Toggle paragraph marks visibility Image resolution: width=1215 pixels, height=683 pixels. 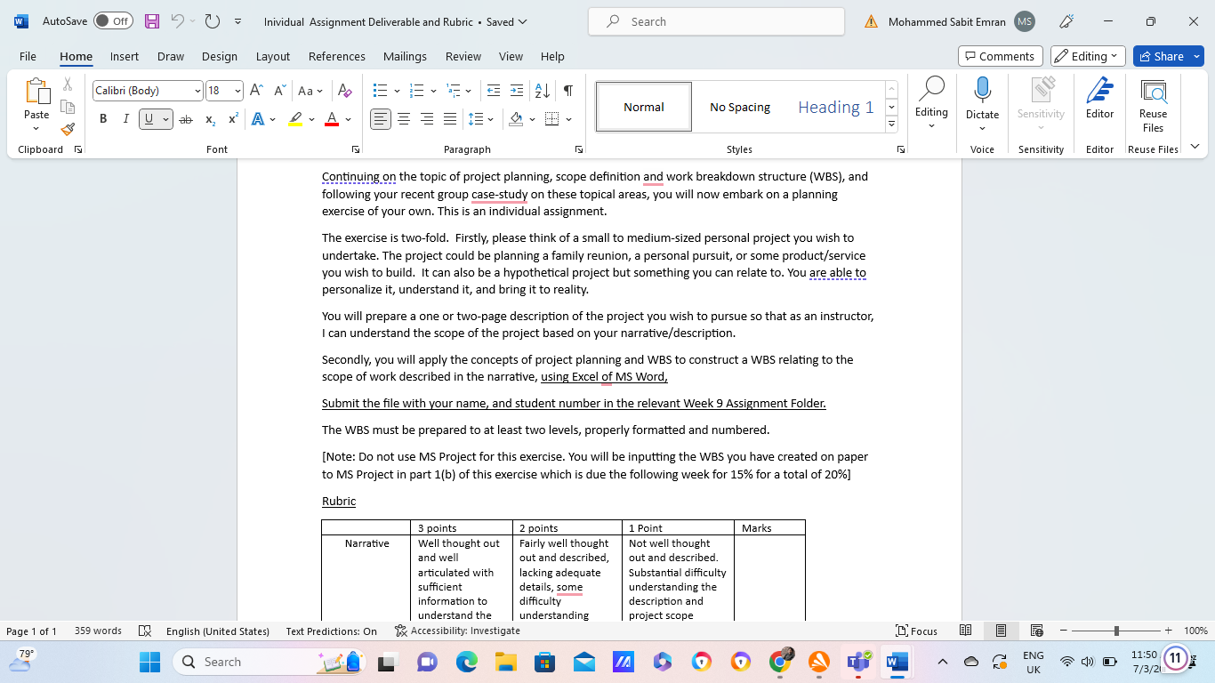[x=567, y=91]
